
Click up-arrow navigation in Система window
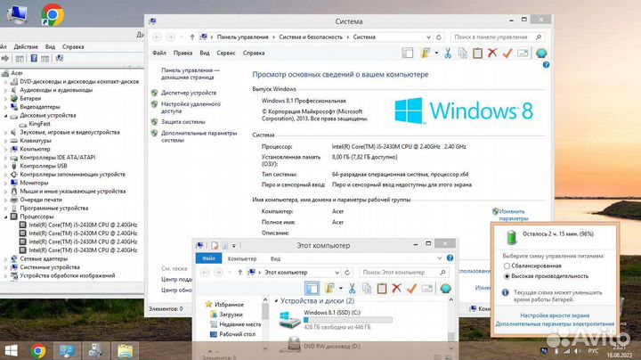click(x=192, y=37)
